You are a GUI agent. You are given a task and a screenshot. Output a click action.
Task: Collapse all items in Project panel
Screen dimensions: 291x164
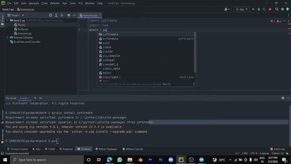62,15
